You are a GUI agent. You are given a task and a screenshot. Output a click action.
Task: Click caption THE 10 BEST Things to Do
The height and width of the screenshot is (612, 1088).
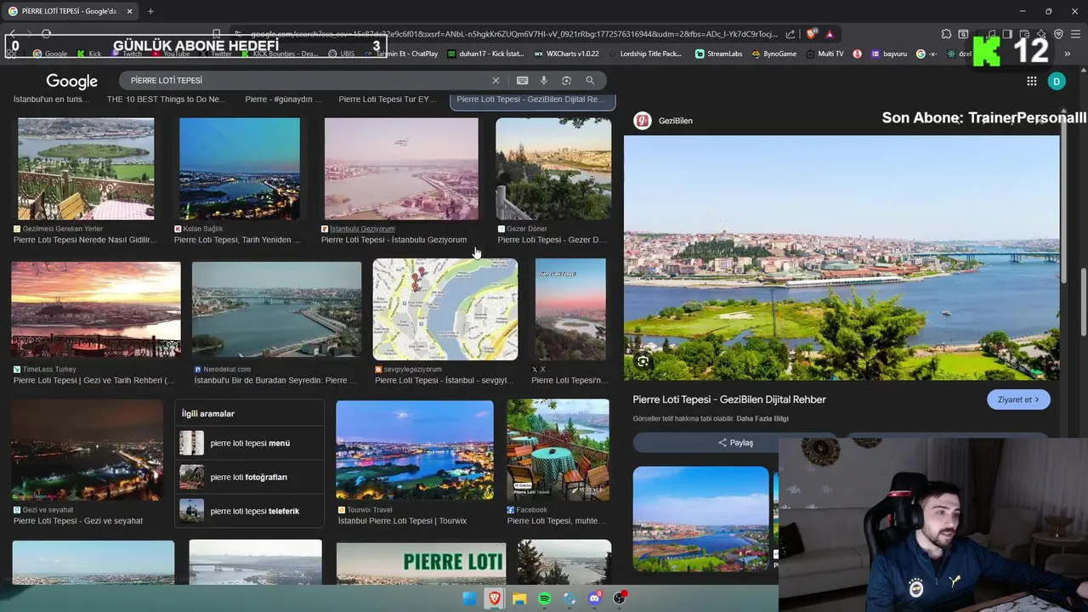click(167, 99)
